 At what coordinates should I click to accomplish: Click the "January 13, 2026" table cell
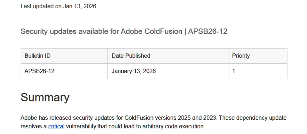pyautogui.click(x=134, y=71)
